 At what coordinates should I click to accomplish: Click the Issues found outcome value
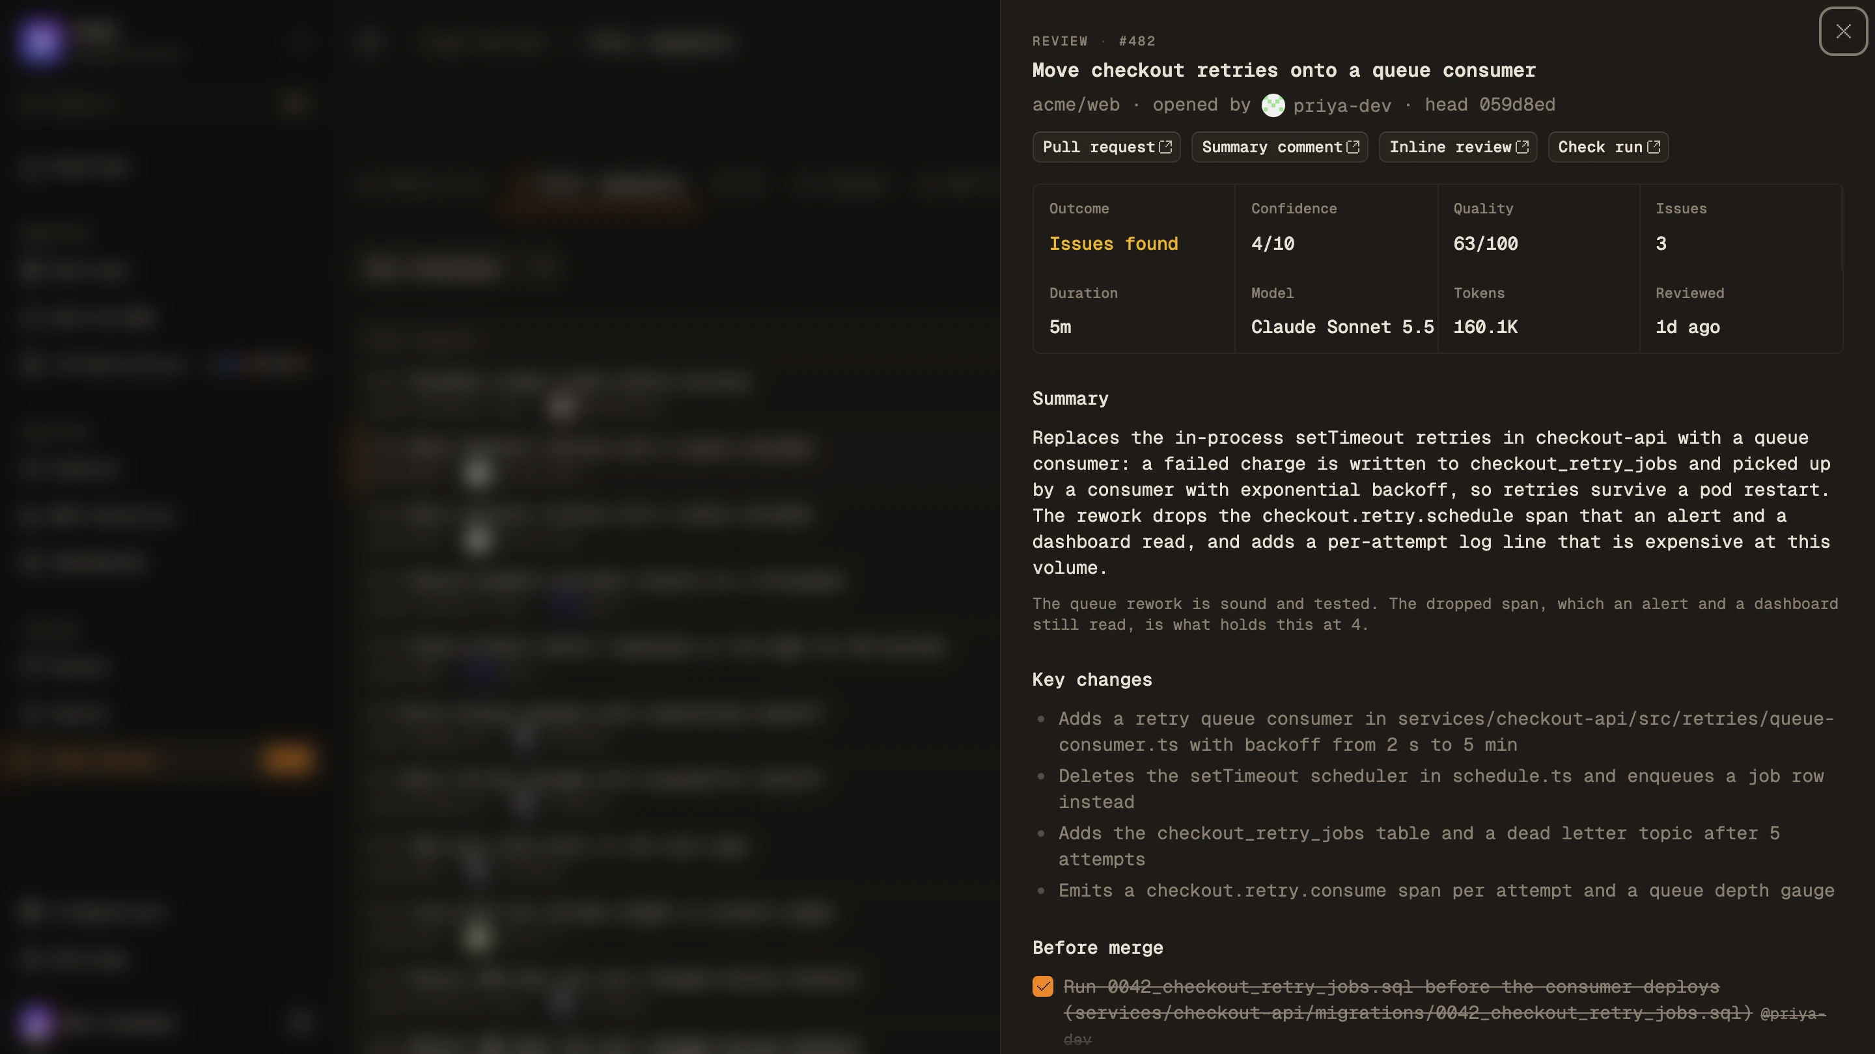pos(1114,244)
